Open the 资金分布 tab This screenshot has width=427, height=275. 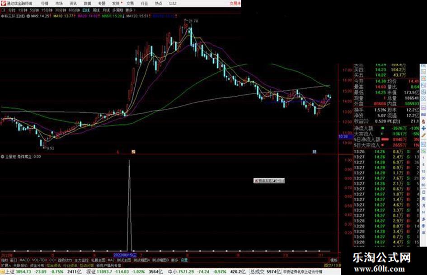pos(37,265)
